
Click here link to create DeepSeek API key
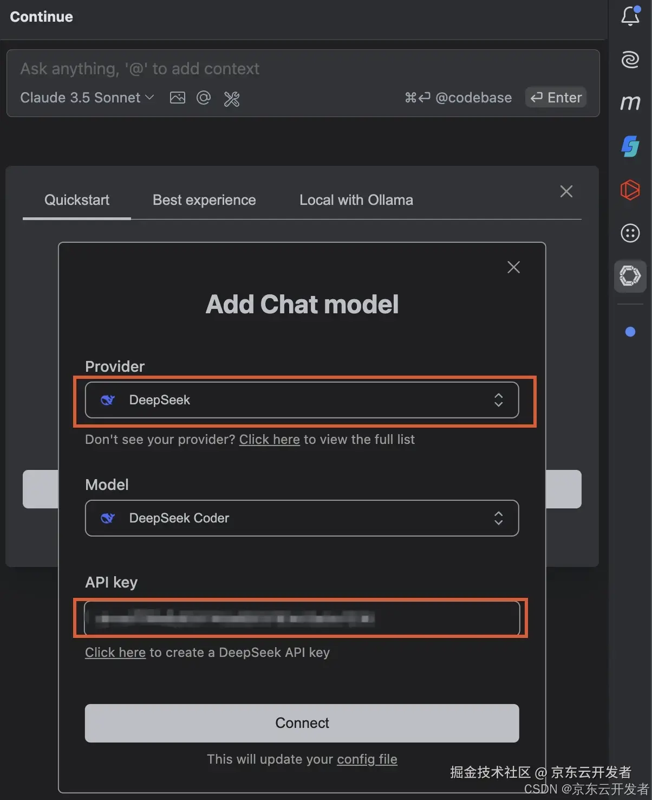pos(115,653)
